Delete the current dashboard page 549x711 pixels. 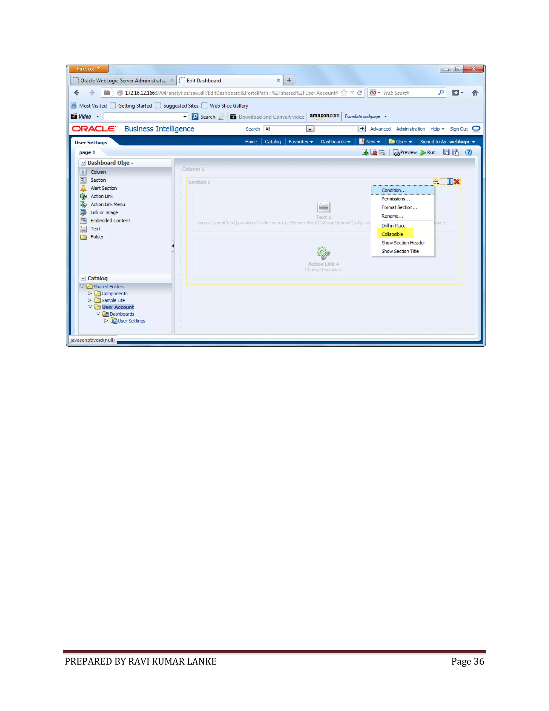(x=374, y=152)
